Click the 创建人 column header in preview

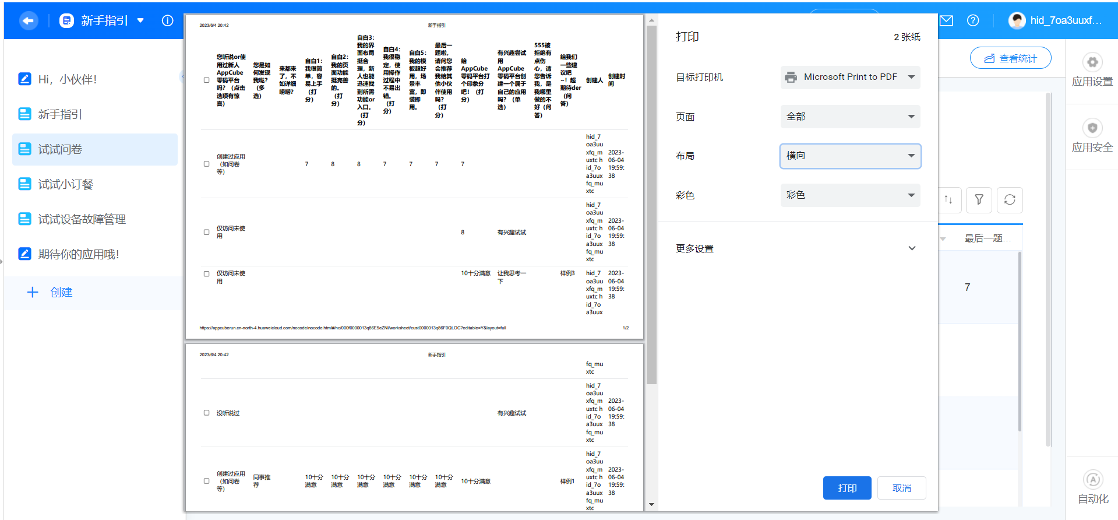(x=594, y=80)
